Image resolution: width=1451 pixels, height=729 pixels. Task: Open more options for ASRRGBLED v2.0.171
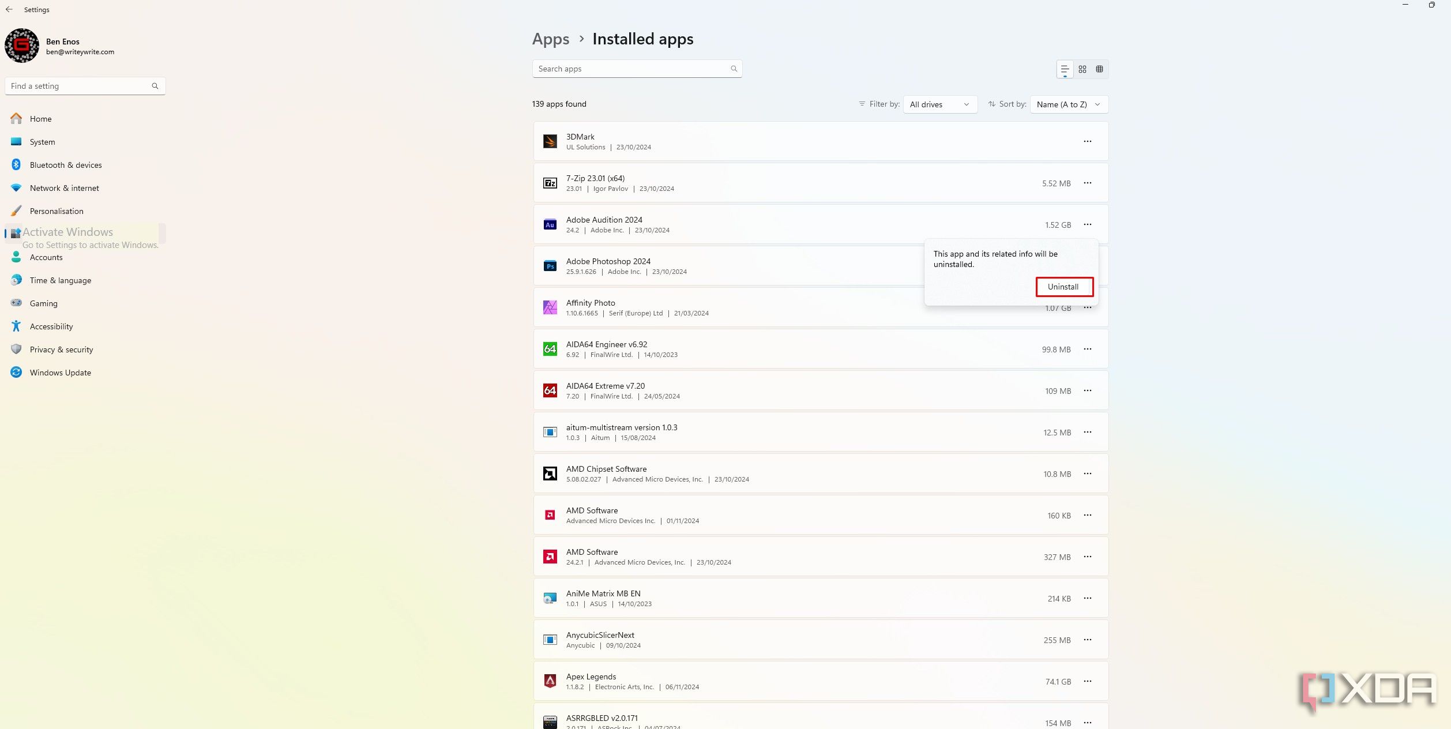1087,723
